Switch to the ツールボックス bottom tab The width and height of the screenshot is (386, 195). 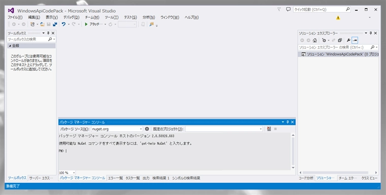17,178
